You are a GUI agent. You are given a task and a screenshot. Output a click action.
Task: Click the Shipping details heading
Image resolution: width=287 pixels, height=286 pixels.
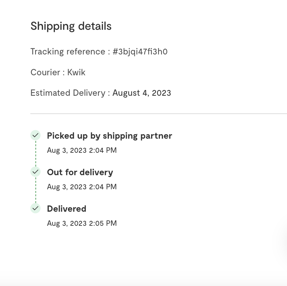tap(71, 26)
